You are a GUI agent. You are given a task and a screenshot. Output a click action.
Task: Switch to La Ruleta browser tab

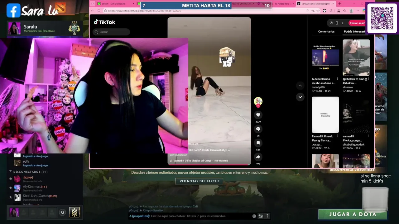click(x=276, y=4)
